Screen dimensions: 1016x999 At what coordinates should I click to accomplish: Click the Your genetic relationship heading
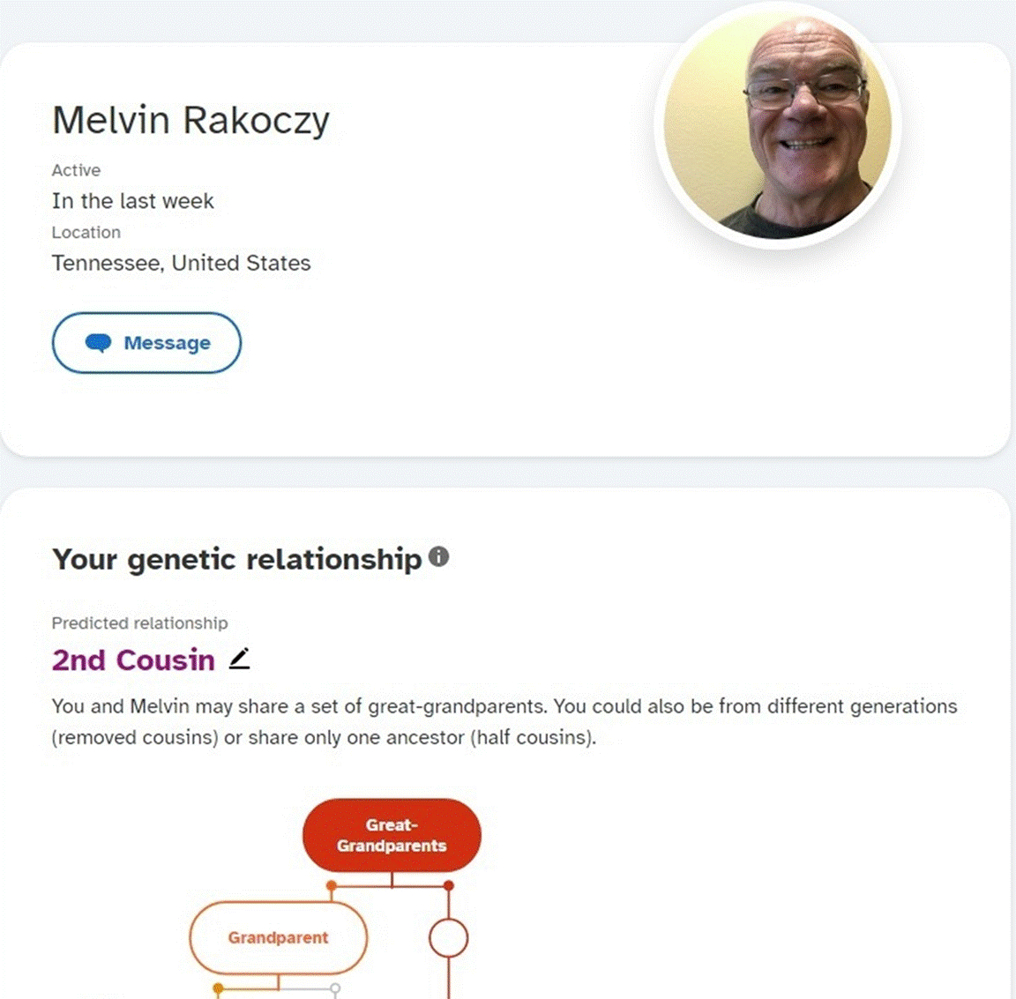tap(237, 559)
